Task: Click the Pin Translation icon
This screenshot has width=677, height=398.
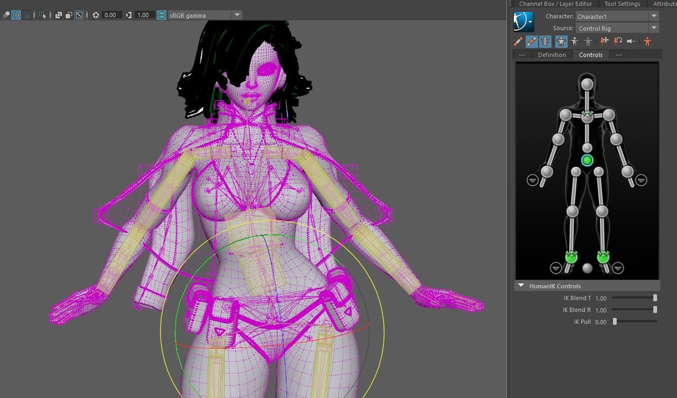Action: (604, 41)
